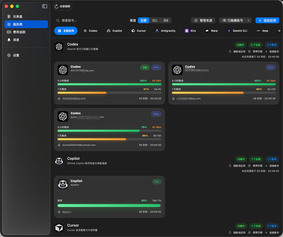
Task: Open the Kiro app tab
Action: pos(190,31)
